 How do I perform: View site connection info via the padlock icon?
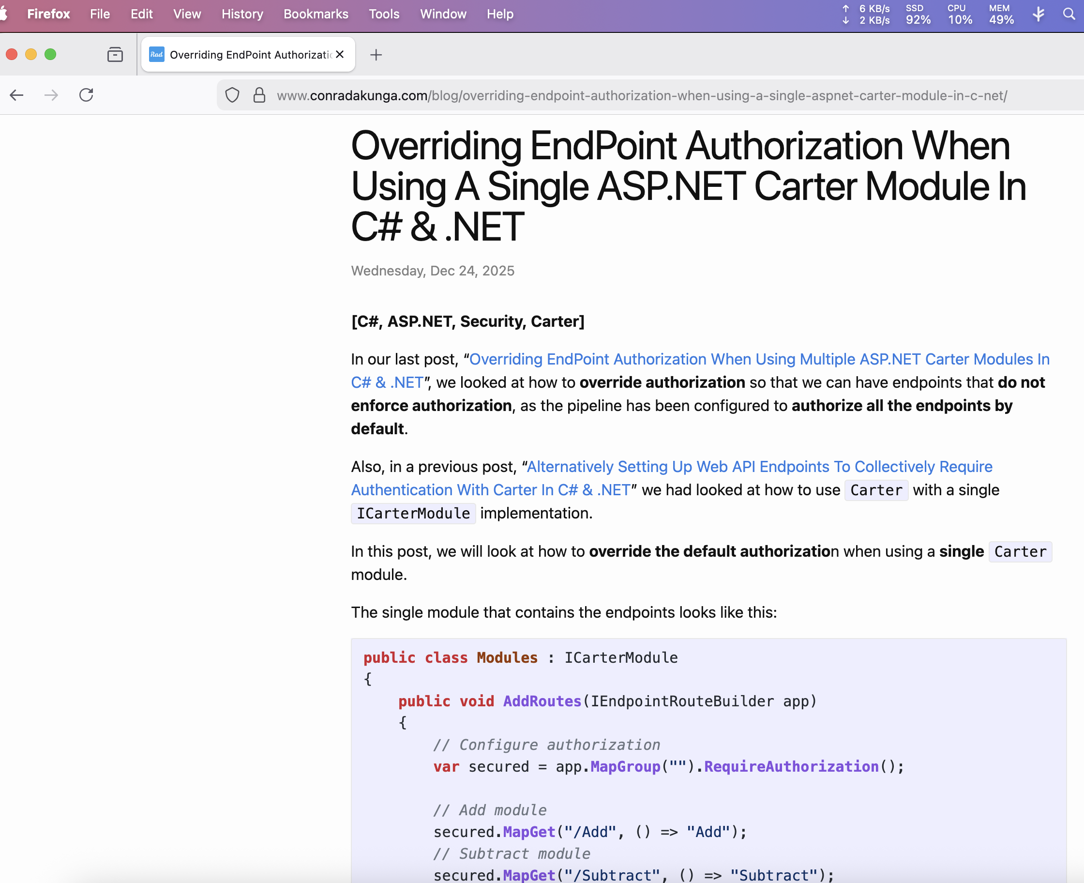(259, 94)
